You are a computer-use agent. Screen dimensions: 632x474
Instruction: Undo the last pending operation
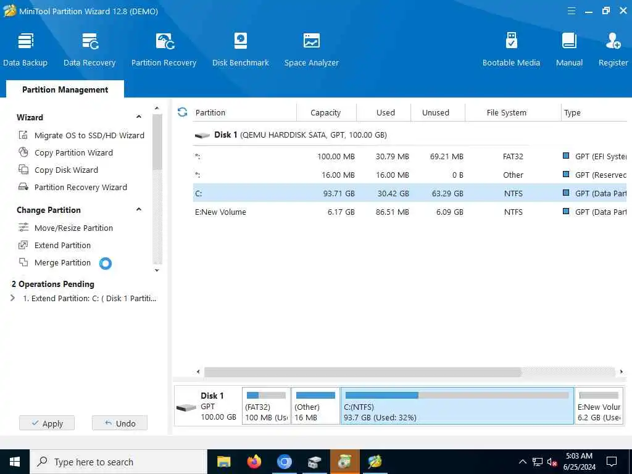pyautogui.click(x=120, y=423)
